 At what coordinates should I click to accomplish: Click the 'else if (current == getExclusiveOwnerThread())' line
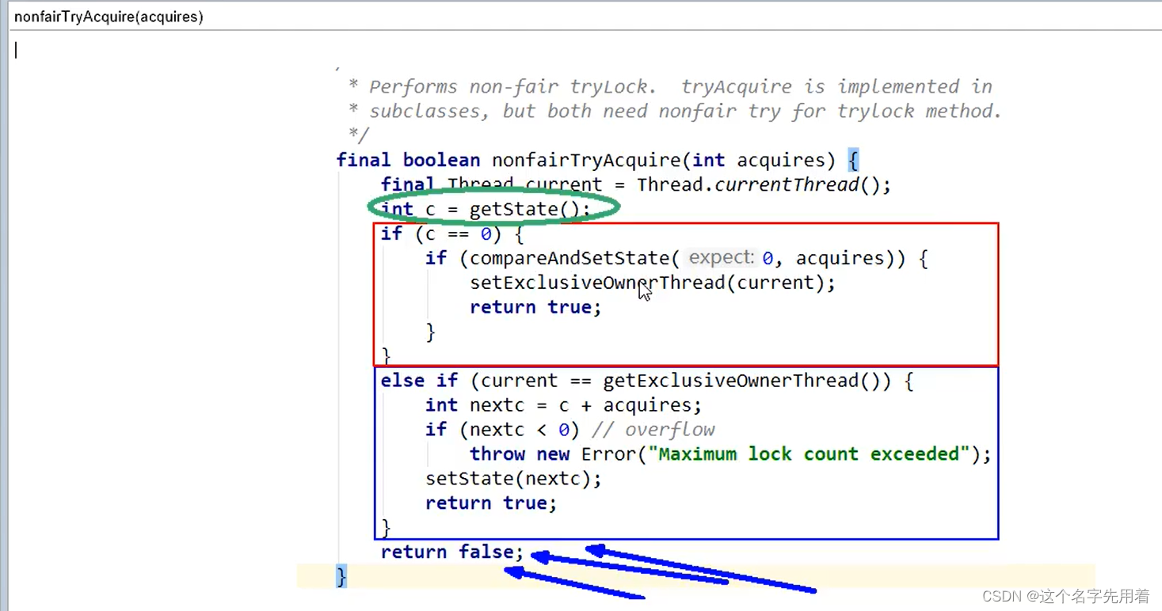[647, 381]
